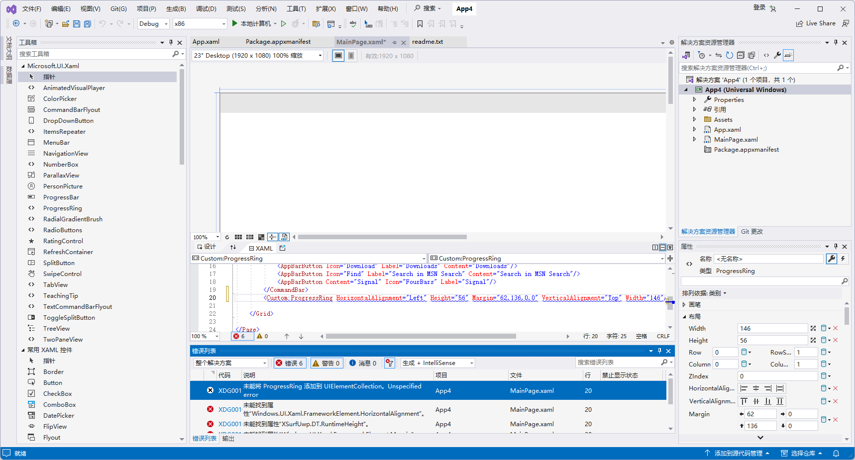Switch to the App.xaml tab
The width and height of the screenshot is (855, 460).
pos(206,42)
